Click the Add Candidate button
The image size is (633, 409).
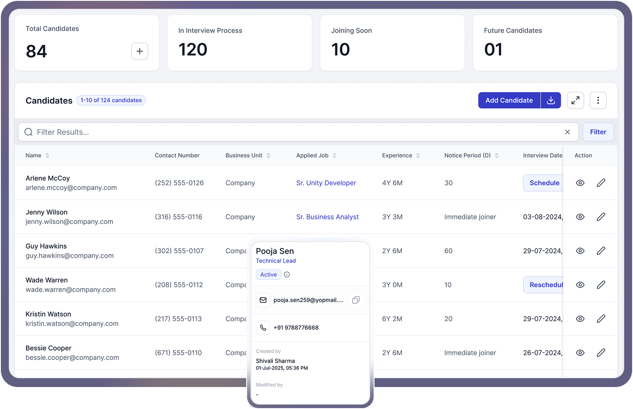coord(509,100)
